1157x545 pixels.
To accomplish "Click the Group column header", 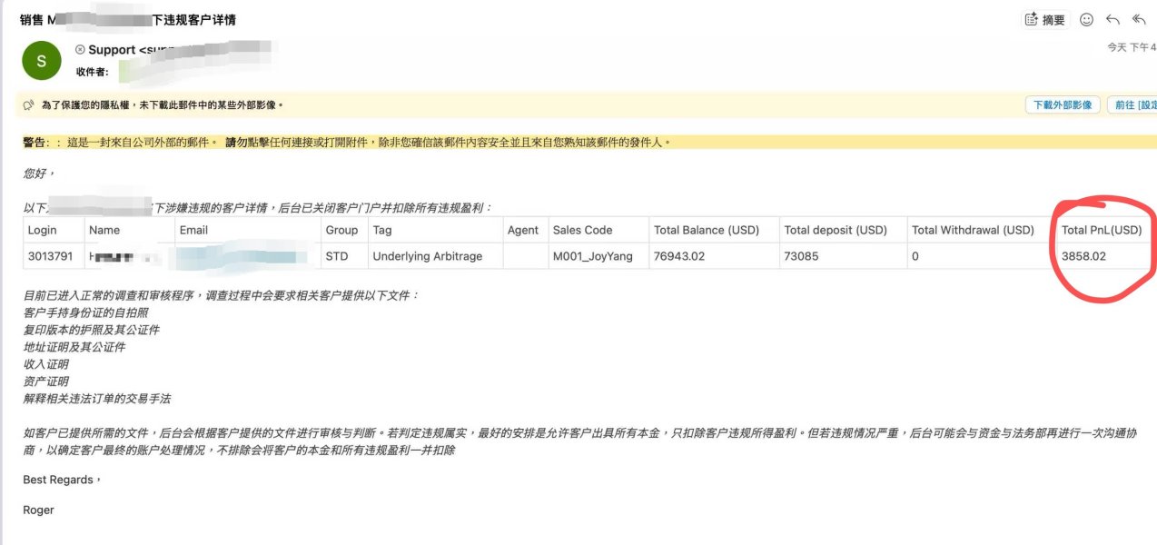I will 341,230.
